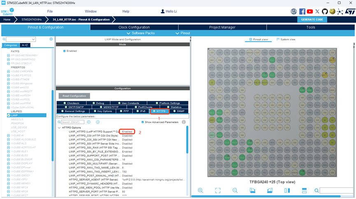Select the General Settings tab

click(x=73, y=111)
